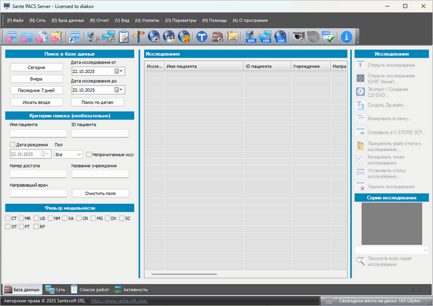This screenshot has width=433, height=306.
Task: Click the Последние 7 дней button
Action: point(36,90)
